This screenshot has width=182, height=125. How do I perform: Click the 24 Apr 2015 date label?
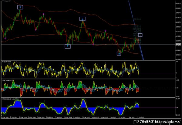tap(104, 117)
